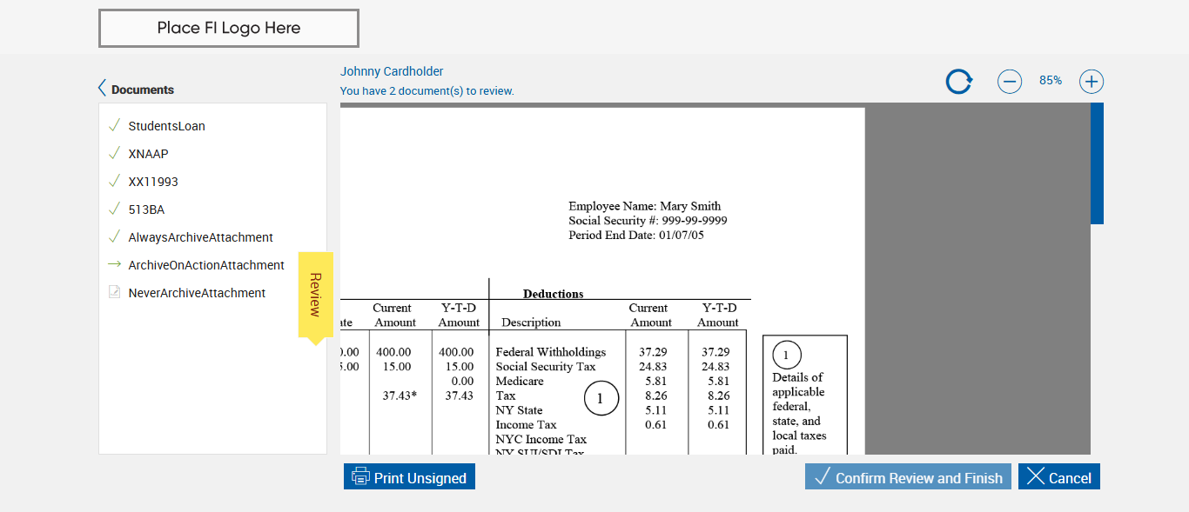Click 'Period End Date: 01/07/05' line
The height and width of the screenshot is (512, 1189).
tap(636, 236)
